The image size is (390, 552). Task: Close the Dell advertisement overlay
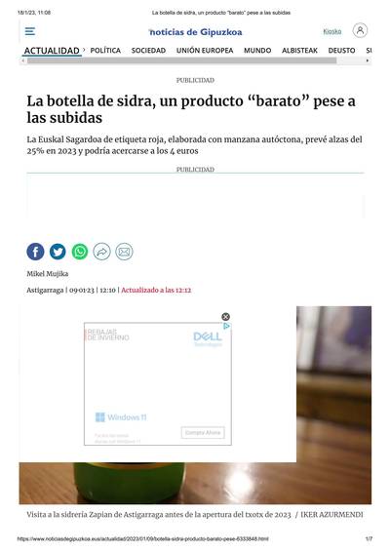[x=225, y=317]
